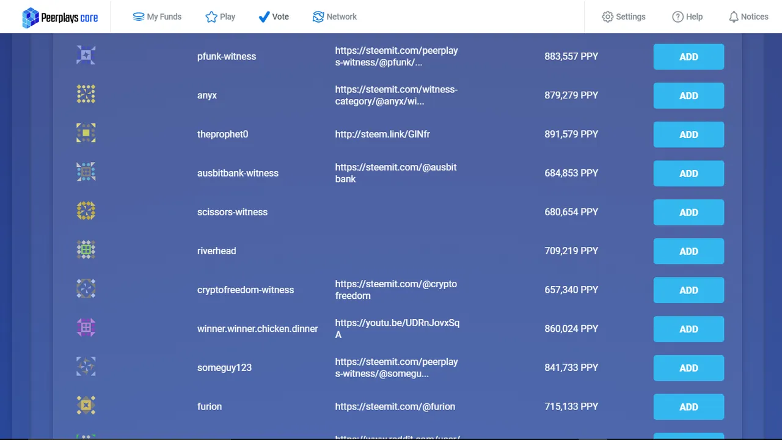Image resolution: width=782 pixels, height=440 pixels.
Task: Add cryptofreedom-witness to votes
Action: tap(689, 290)
